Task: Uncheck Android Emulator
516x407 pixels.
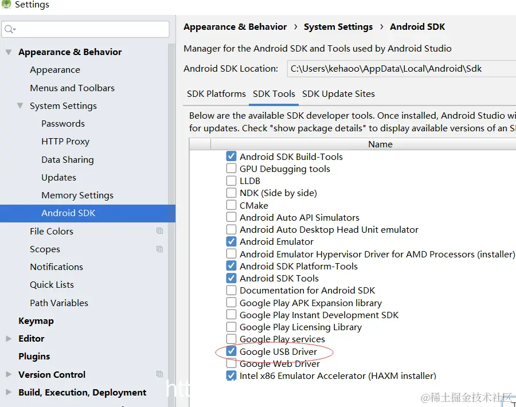Action: (x=231, y=241)
